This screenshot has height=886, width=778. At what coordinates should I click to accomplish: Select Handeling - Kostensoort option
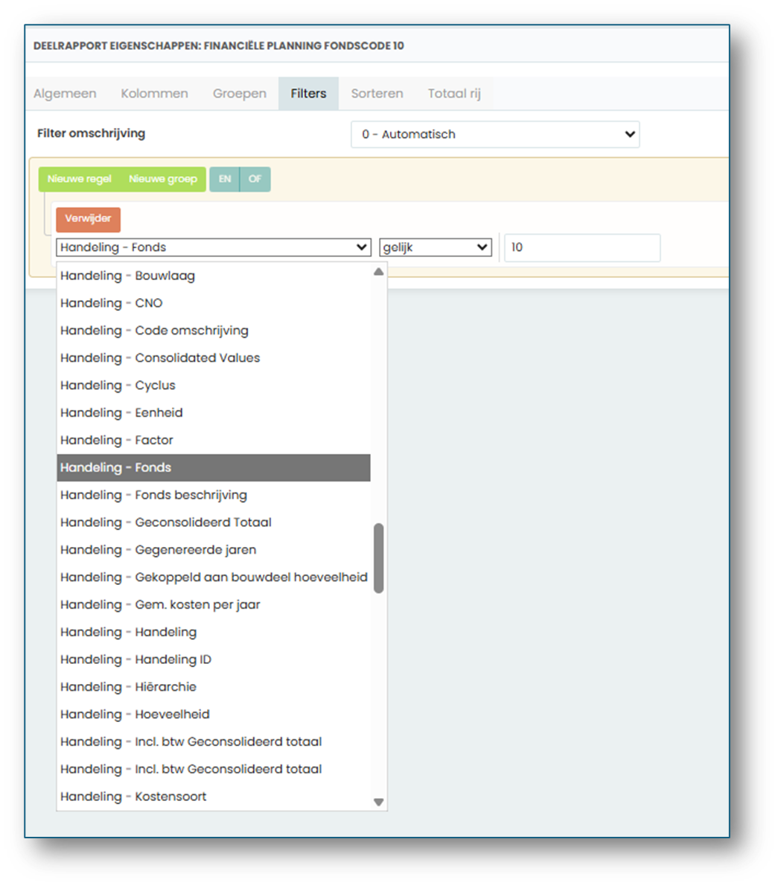pyautogui.click(x=214, y=796)
